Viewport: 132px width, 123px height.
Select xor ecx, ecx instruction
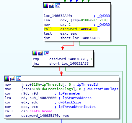coord(21,107)
